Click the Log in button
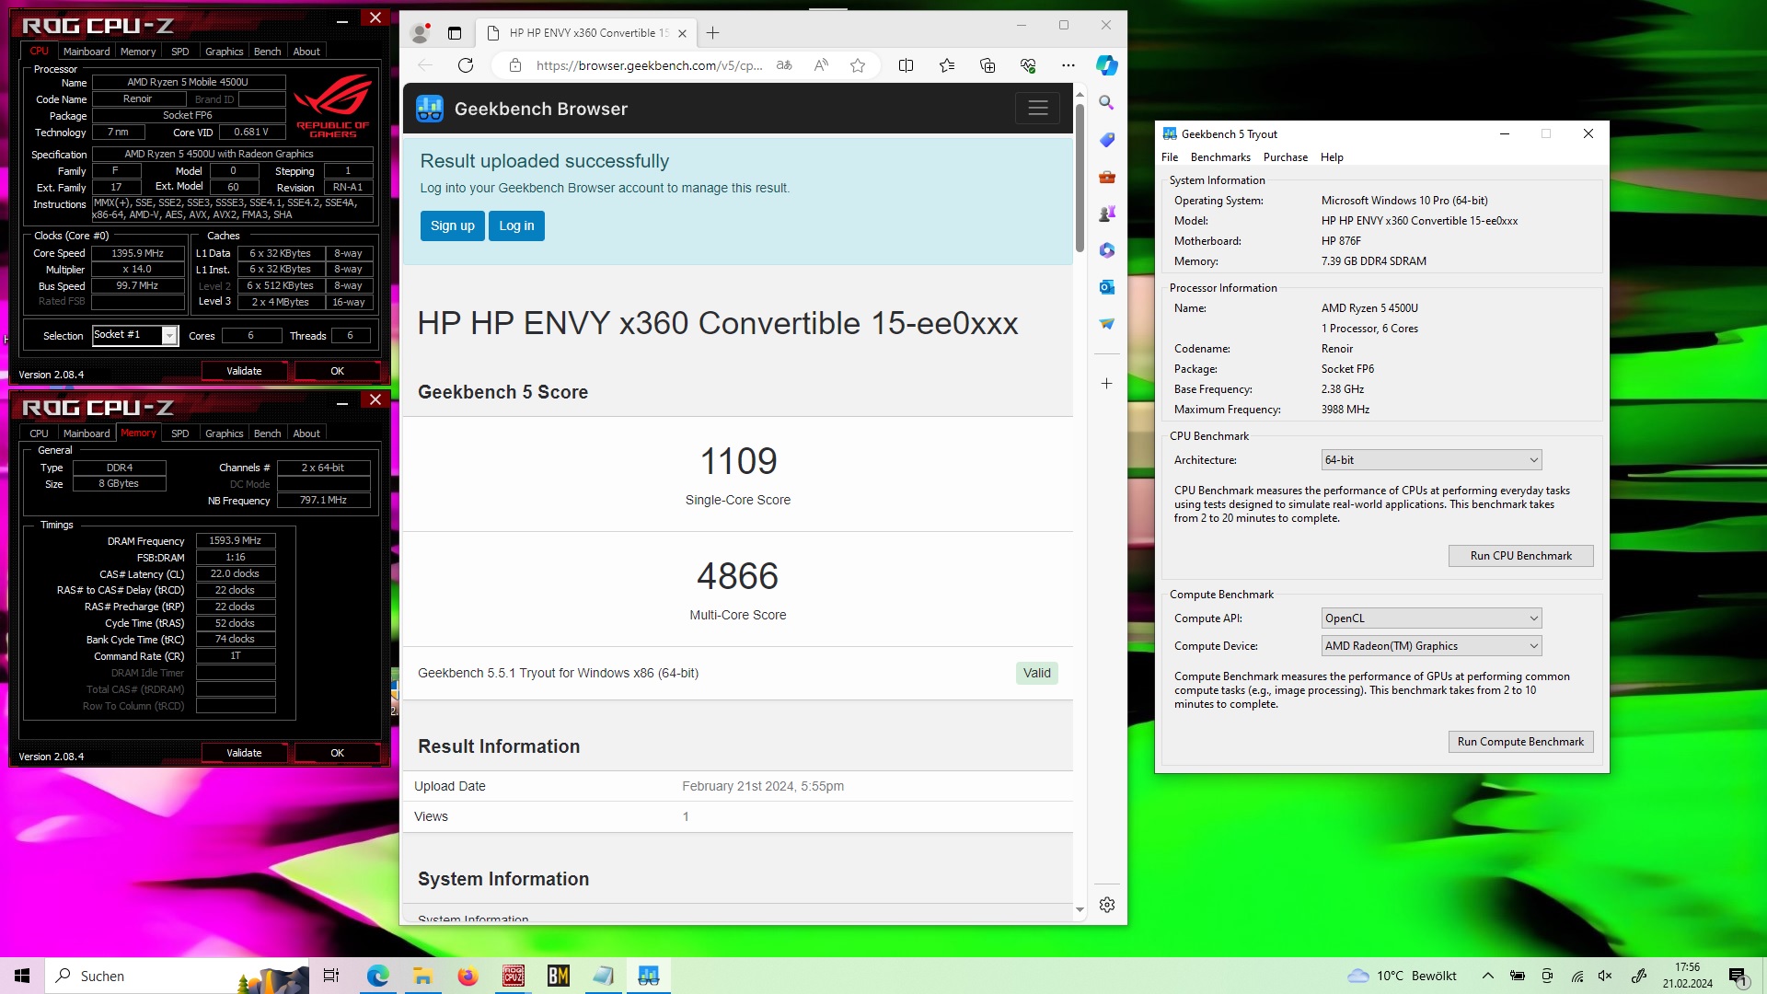This screenshot has width=1767, height=994. coord(516,225)
